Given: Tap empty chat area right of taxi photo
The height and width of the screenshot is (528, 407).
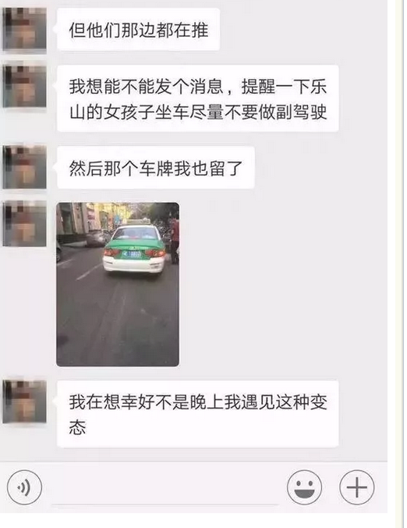Looking at the screenshot, I should click(x=282, y=284).
